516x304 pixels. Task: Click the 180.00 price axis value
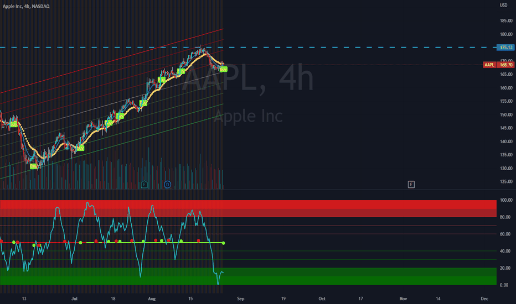[506, 34]
